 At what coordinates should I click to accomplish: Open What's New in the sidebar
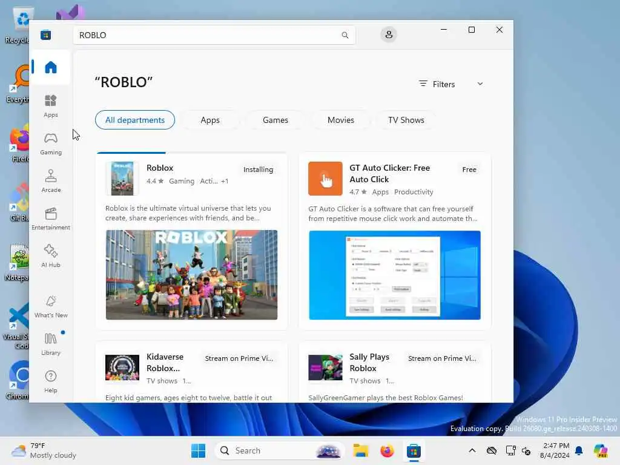point(51,306)
